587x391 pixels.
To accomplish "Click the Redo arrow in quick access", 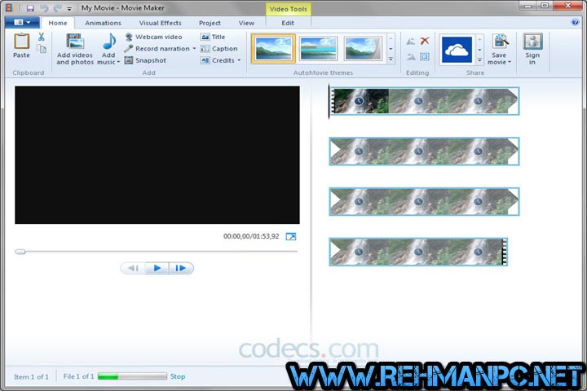I will pyautogui.click(x=58, y=8).
